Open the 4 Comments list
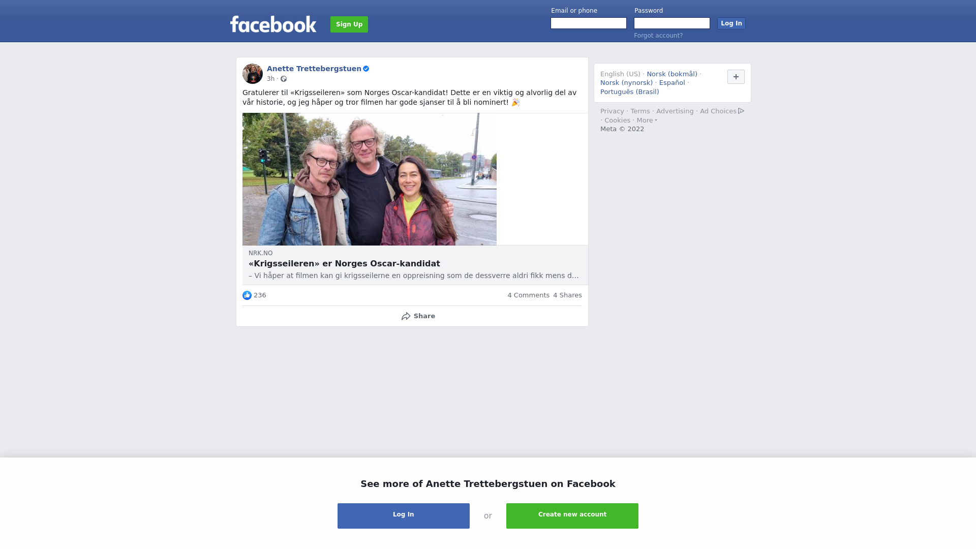Screen dimensions: 976x549 point(528,295)
